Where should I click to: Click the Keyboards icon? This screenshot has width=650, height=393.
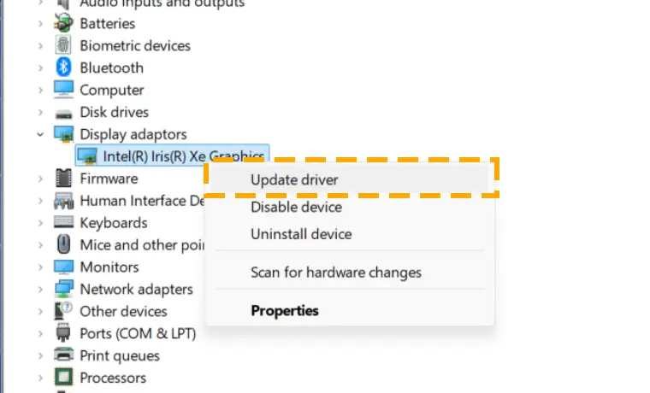[x=63, y=222]
